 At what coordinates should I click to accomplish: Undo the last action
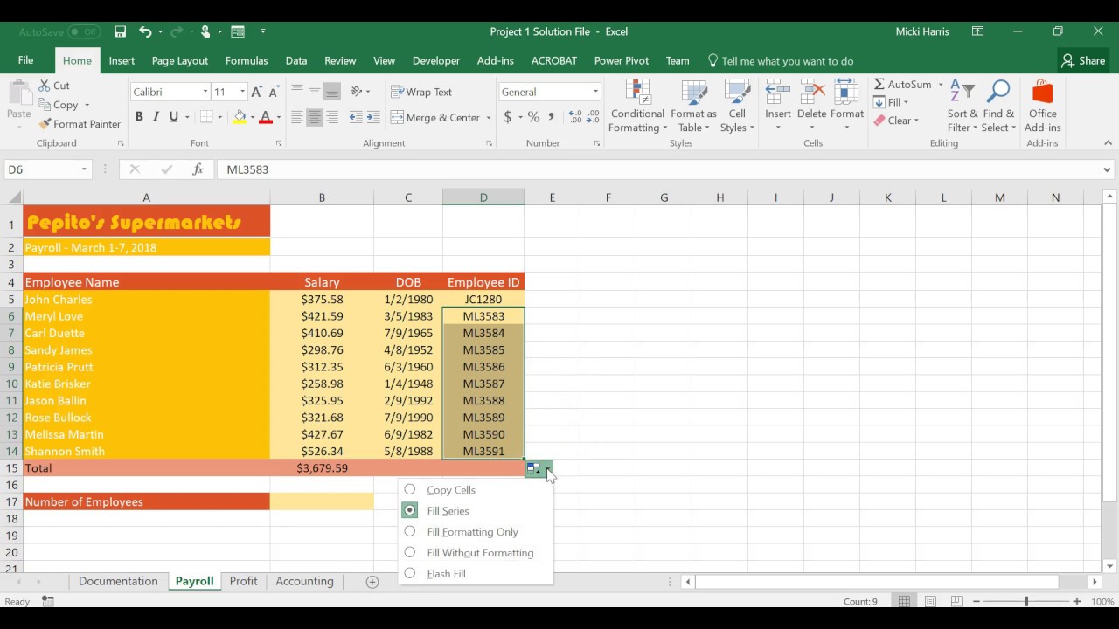tap(145, 31)
